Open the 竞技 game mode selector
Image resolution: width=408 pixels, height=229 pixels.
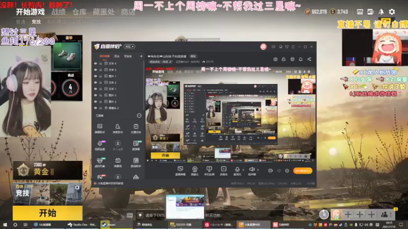(x=47, y=194)
